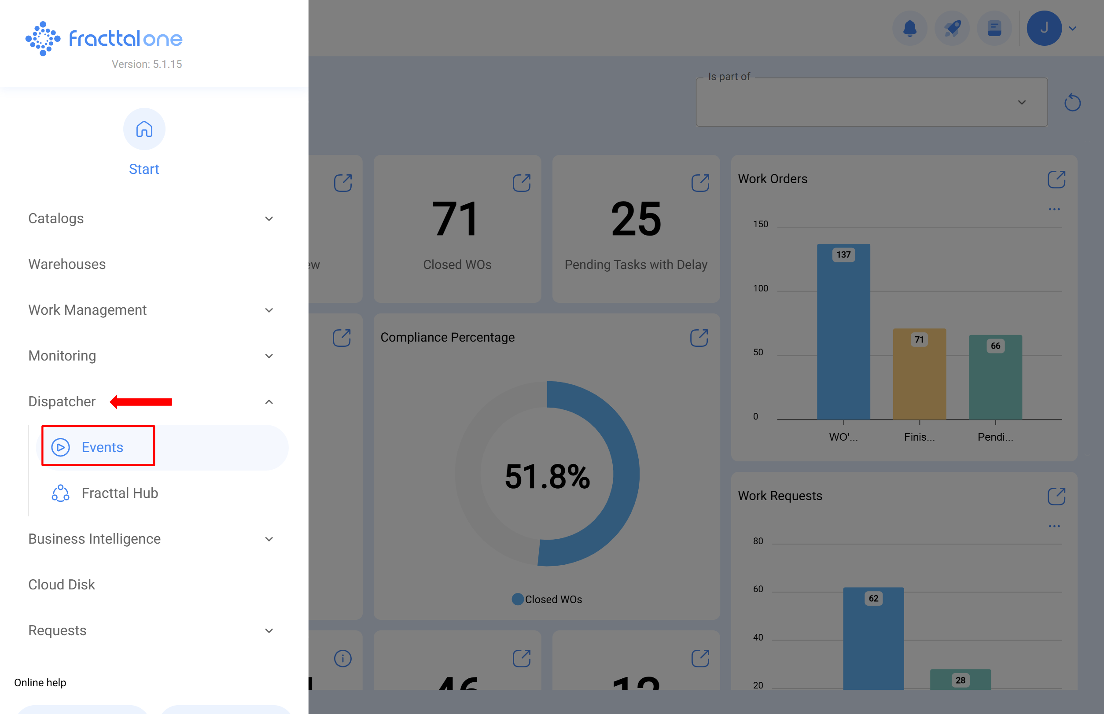The width and height of the screenshot is (1104, 714).
Task: Open the user avatar menu chevron
Action: click(x=1073, y=28)
